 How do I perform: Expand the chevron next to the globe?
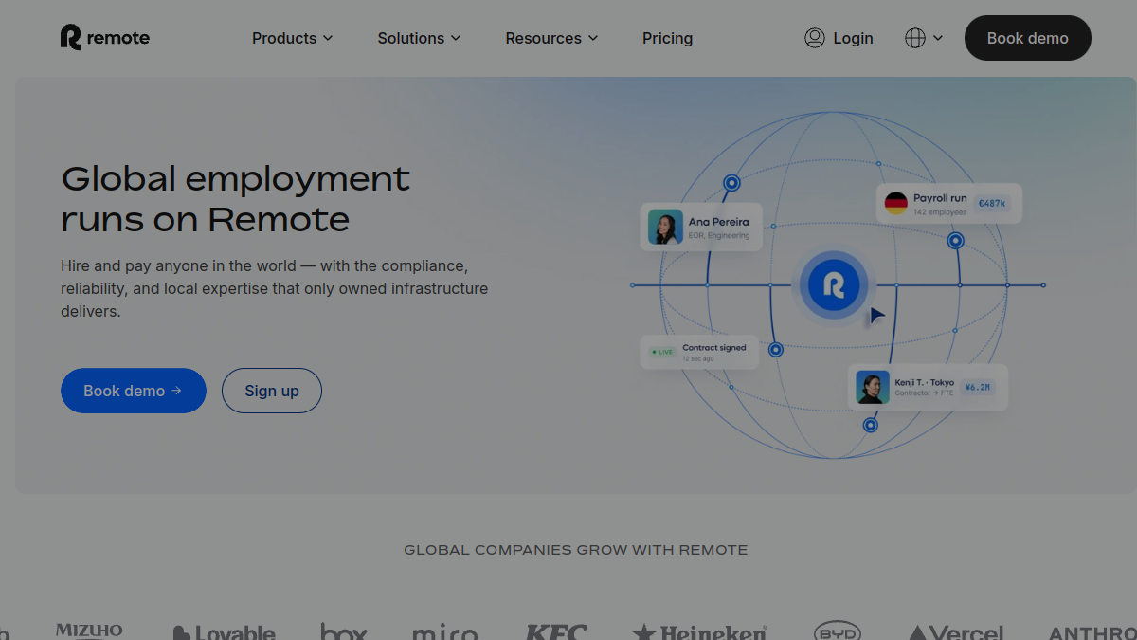tap(938, 38)
